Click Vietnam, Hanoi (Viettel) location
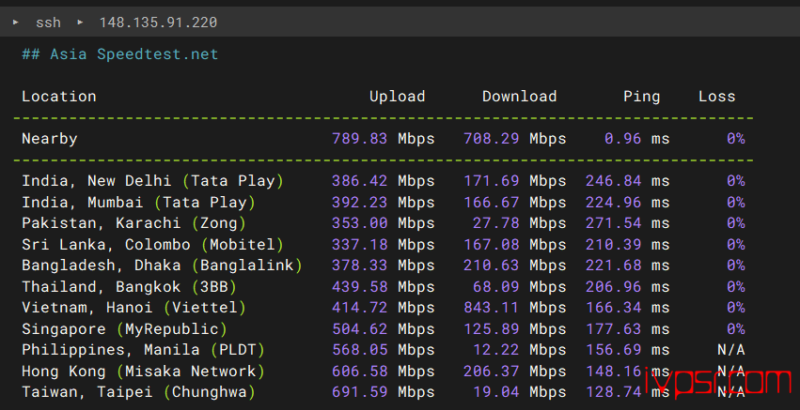The width and height of the screenshot is (800, 410). coord(133,308)
